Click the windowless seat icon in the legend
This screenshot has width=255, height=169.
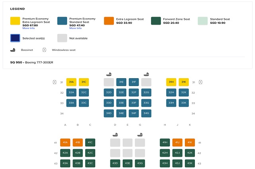coord(45,50)
